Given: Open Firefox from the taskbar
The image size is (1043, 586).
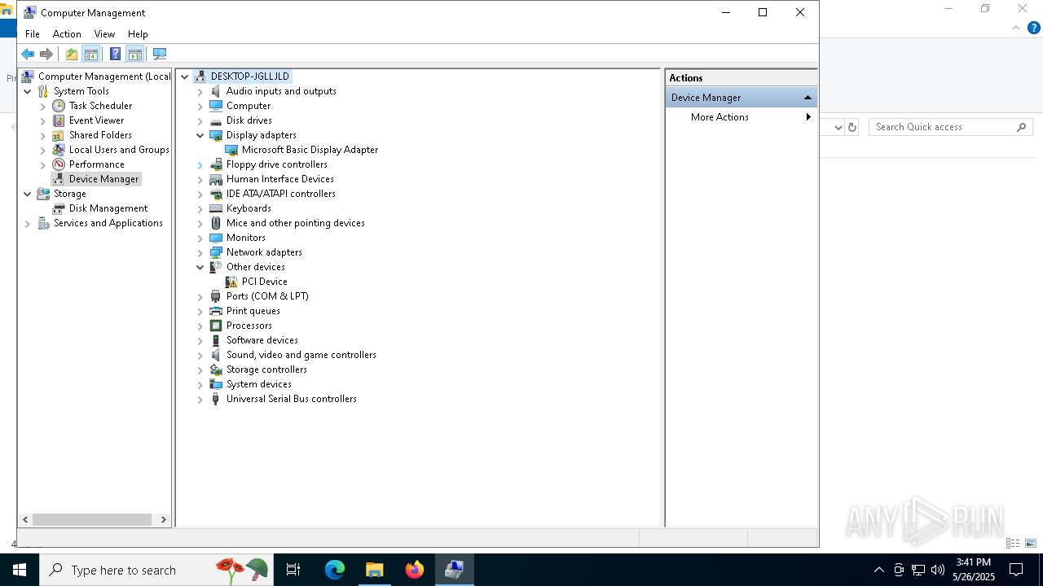Looking at the screenshot, I should [415, 570].
